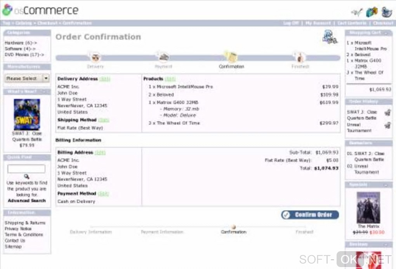Open Shipping & Returns page
Image resolution: width=396 pixels, height=269 pixels.
(x=25, y=223)
